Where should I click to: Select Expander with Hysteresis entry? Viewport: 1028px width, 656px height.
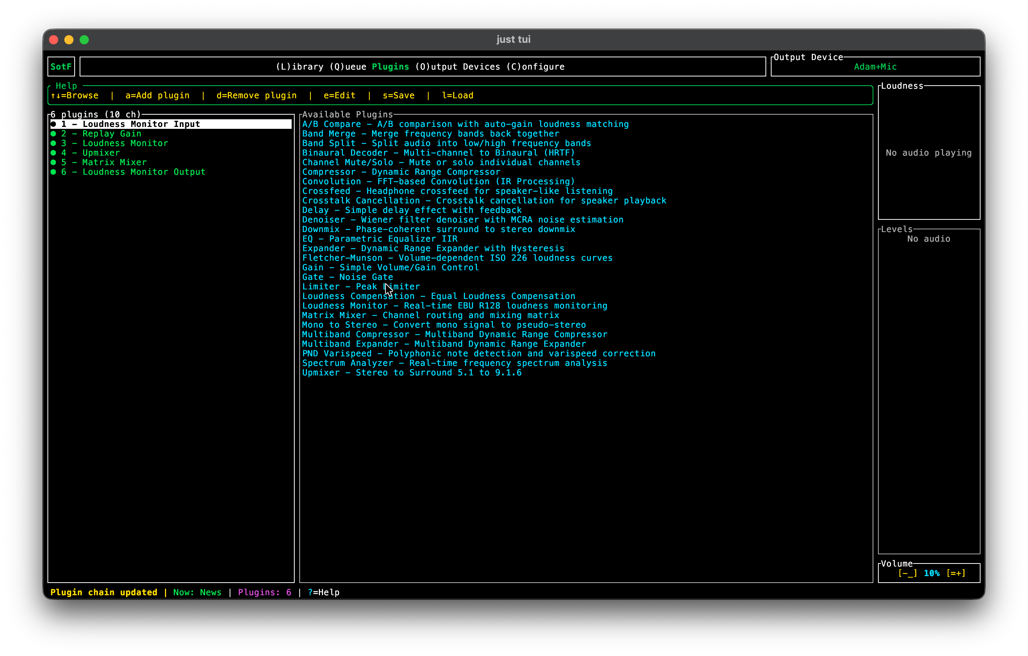coord(433,248)
